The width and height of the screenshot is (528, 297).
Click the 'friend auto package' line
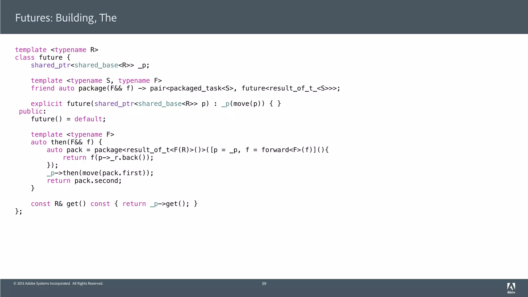(185, 88)
